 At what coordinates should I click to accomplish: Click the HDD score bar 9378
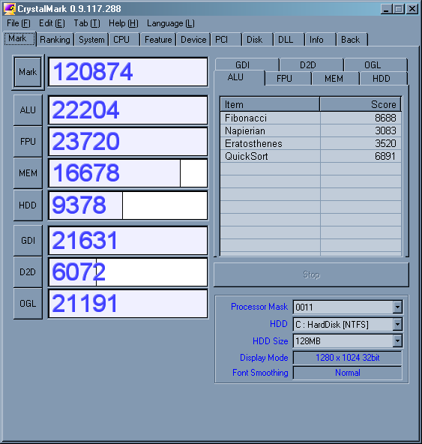128,205
